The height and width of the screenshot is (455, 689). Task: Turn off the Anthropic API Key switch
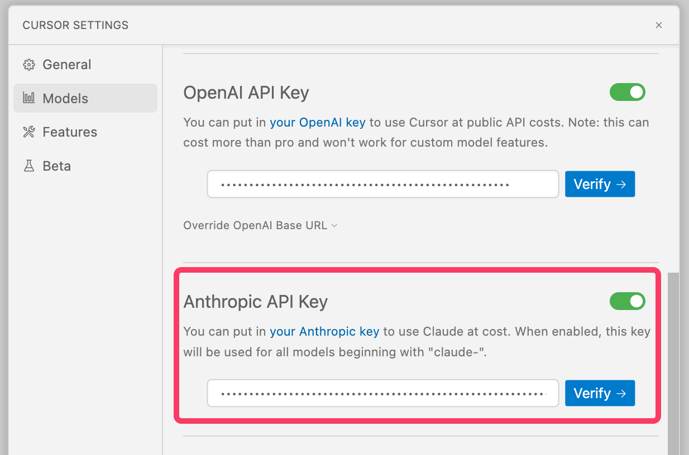tap(627, 302)
